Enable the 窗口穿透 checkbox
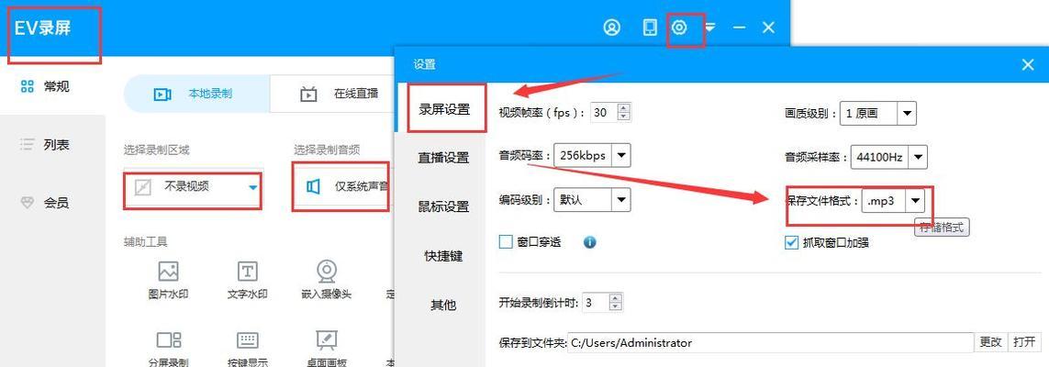 506,242
